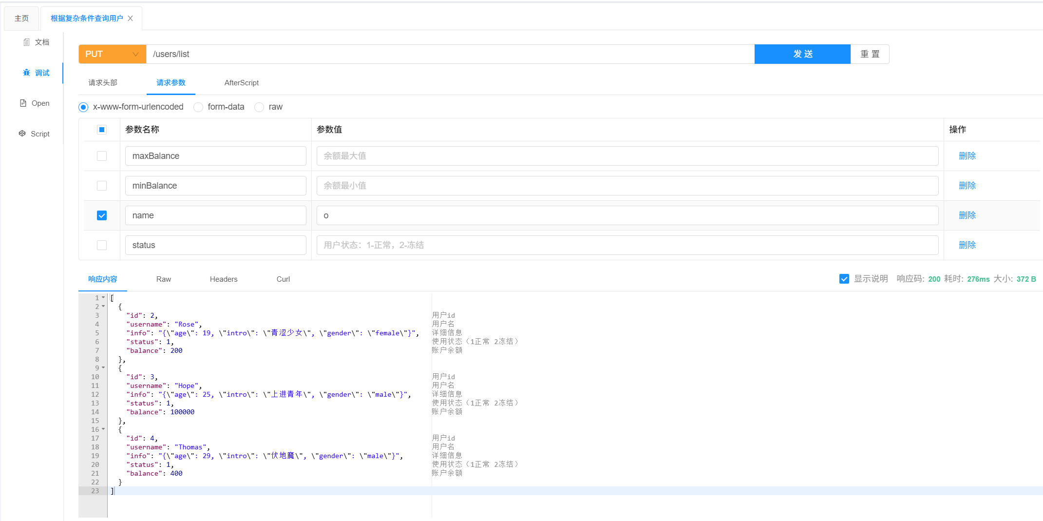Open the Script panel via its icon
The image size is (1043, 521).
click(22, 133)
